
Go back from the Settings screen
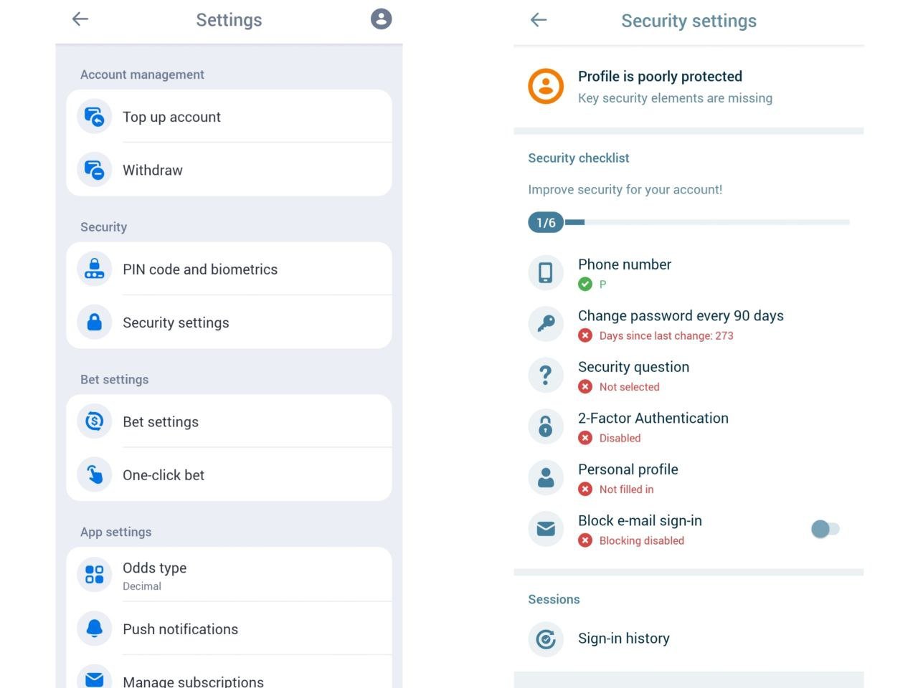click(80, 19)
